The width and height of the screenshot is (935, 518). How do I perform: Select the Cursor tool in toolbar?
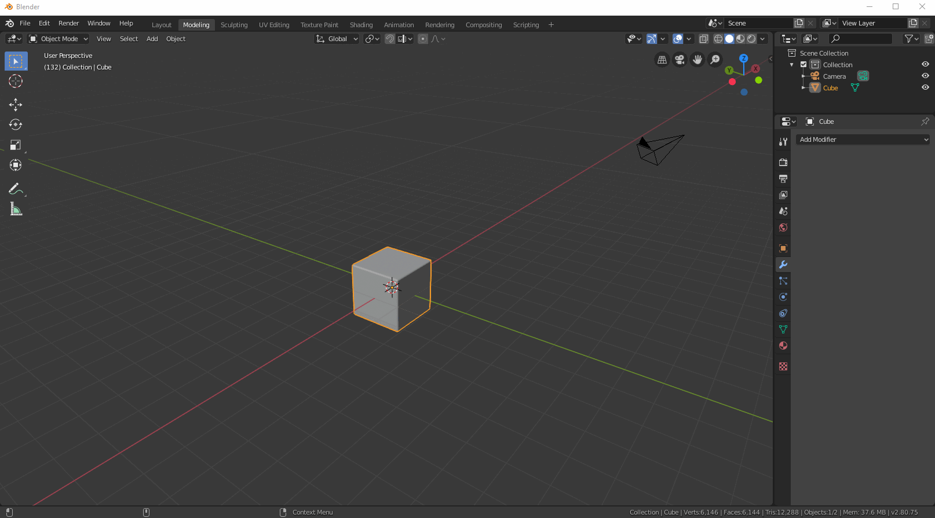(x=16, y=81)
